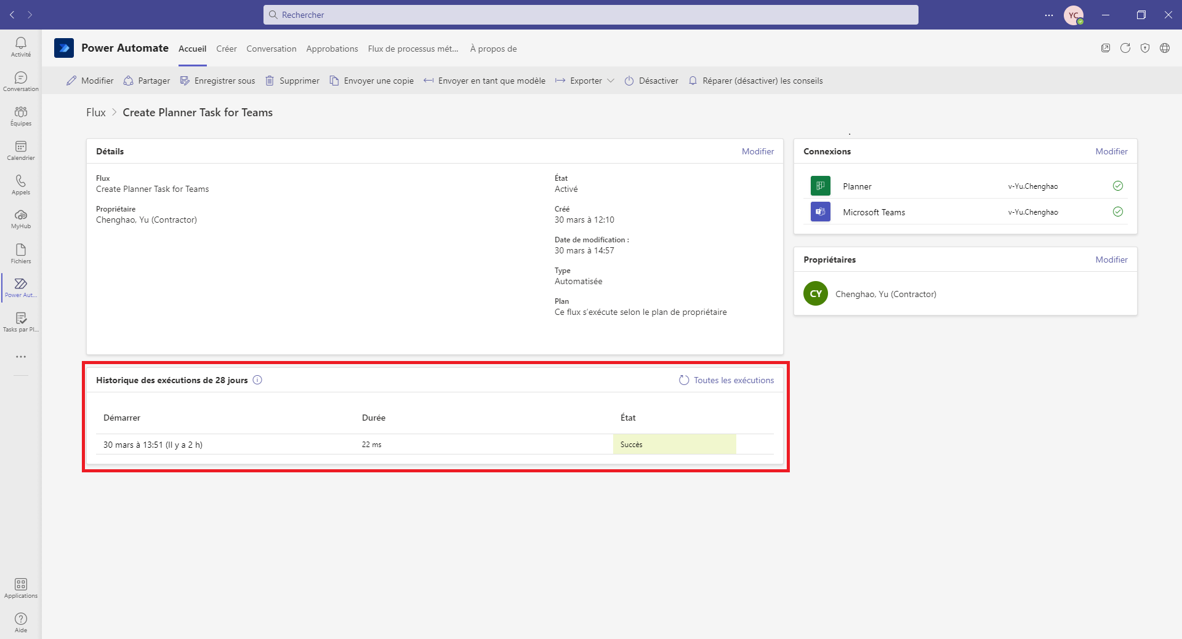Click the Power Automate app logo

pos(64,48)
